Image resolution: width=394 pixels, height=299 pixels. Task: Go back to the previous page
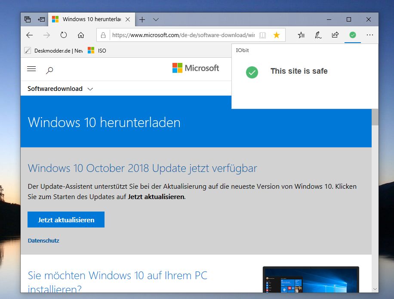[x=30, y=35]
